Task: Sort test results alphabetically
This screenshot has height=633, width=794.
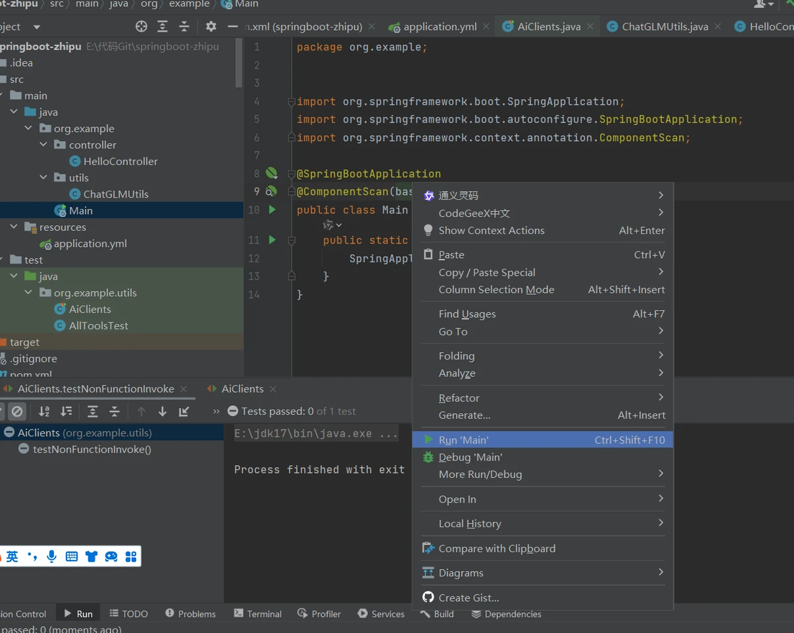Action: [44, 411]
